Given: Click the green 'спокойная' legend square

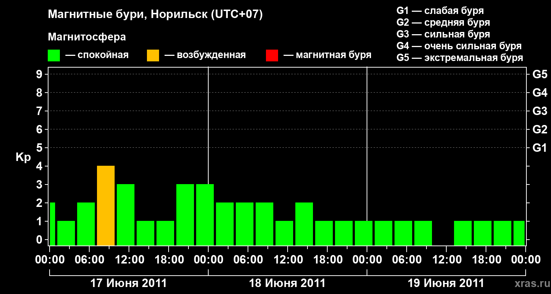Looking at the screenshot, I should pos(54,55).
